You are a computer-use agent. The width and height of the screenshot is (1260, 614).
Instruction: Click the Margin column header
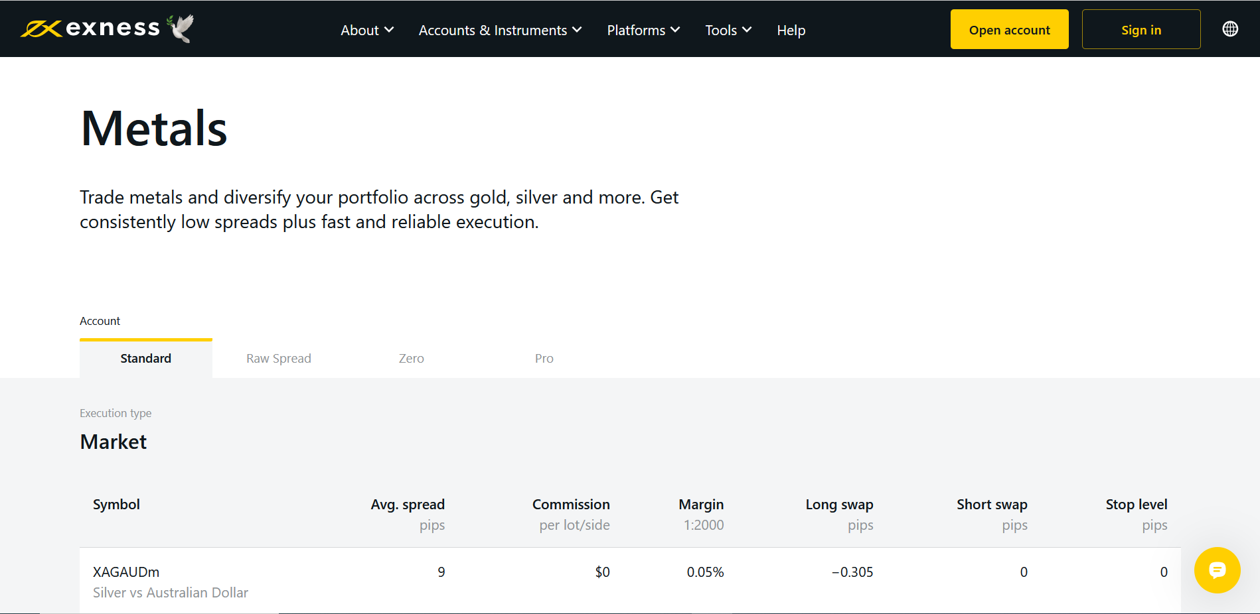point(701,505)
